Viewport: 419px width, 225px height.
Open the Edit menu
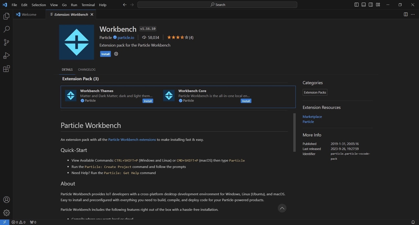point(24,5)
